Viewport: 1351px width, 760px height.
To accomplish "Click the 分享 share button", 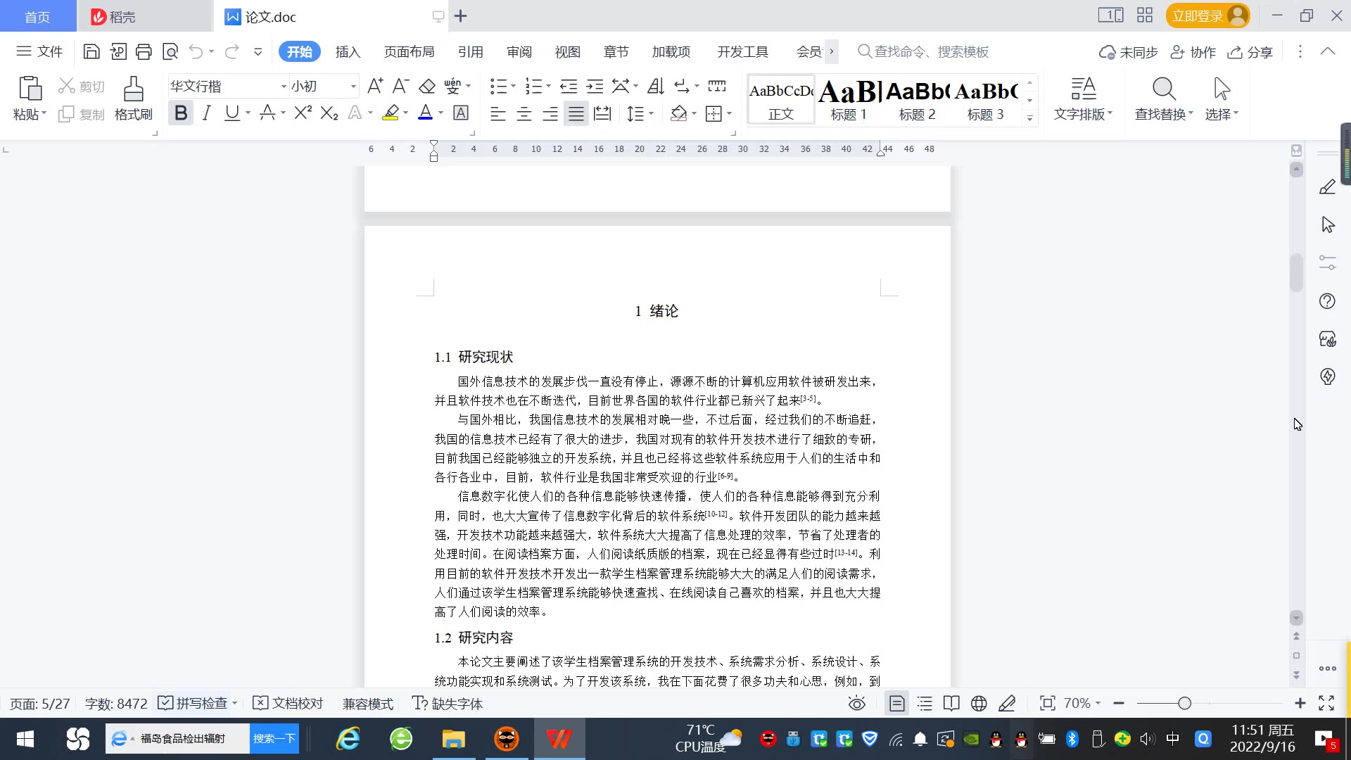I will click(1250, 51).
